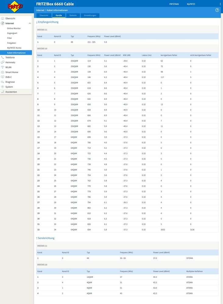Viewport: 223px width, 304px height.
Task: Click the 30 - 65 frequency cell
Action: 123,258
